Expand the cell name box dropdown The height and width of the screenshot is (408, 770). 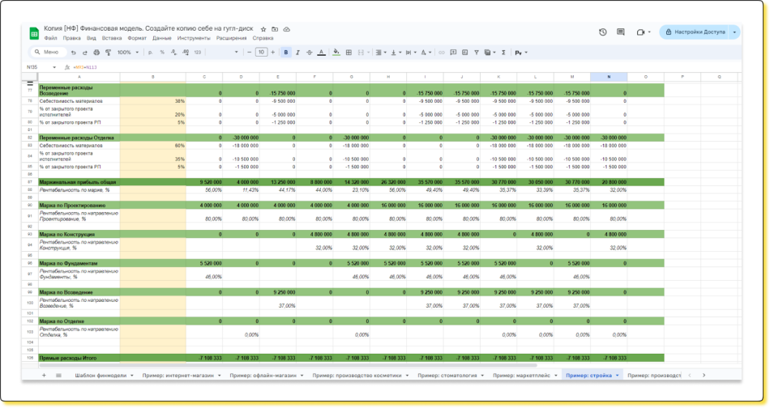tap(54, 67)
